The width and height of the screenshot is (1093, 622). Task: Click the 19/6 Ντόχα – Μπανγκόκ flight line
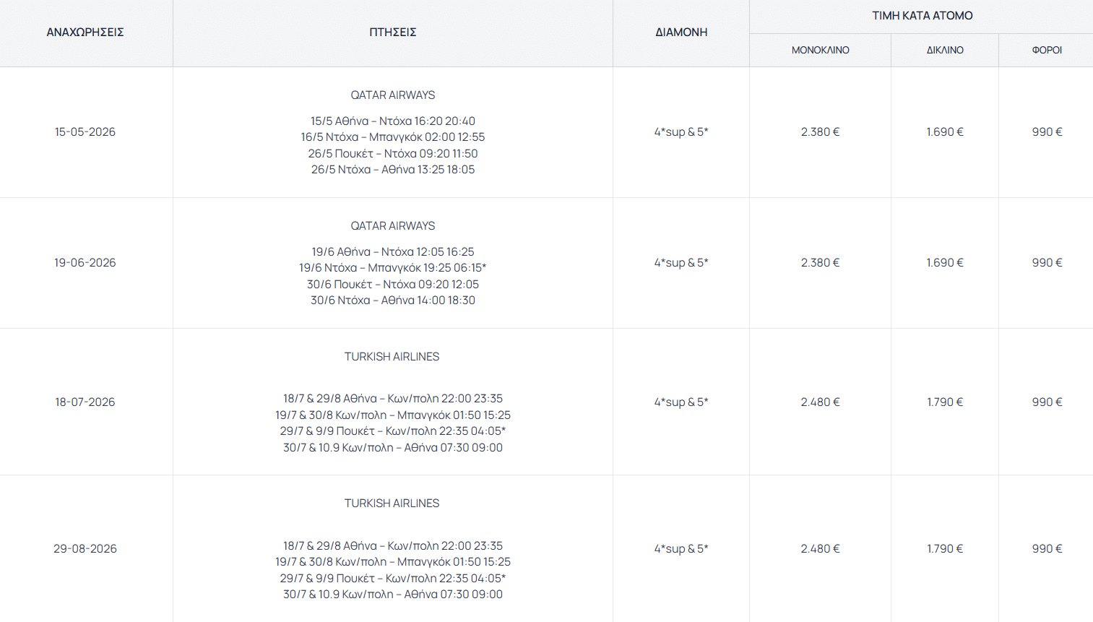(x=392, y=268)
